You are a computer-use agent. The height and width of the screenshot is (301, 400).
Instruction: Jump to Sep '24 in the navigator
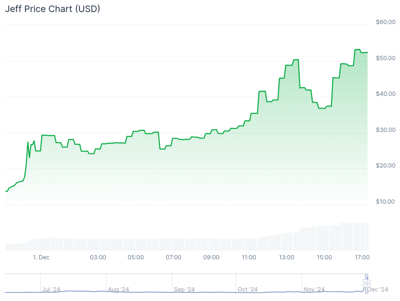pyautogui.click(x=184, y=289)
